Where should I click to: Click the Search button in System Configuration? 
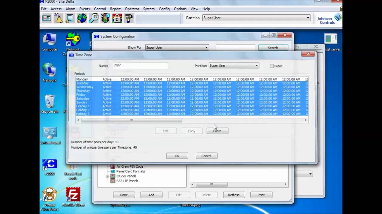[273, 48]
